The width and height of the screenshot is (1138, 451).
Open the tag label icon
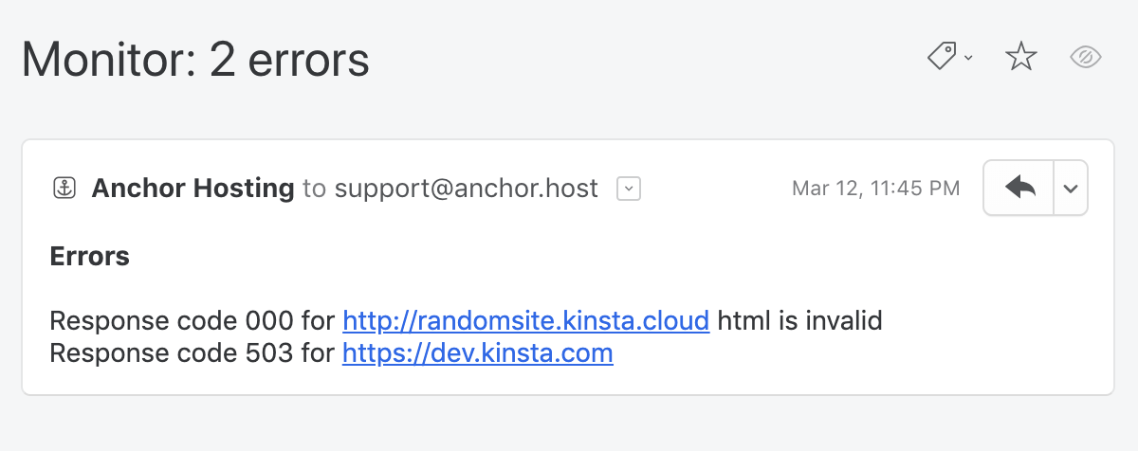pos(942,58)
